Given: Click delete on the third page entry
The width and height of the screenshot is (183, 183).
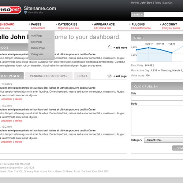Looking at the screenshot, I should [x=18, y=142].
